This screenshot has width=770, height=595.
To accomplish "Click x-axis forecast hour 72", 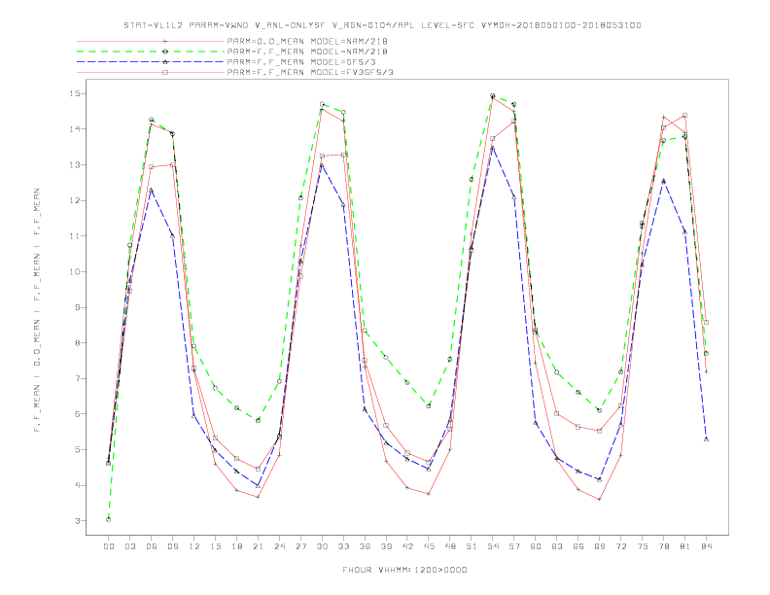I will tap(620, 546).
